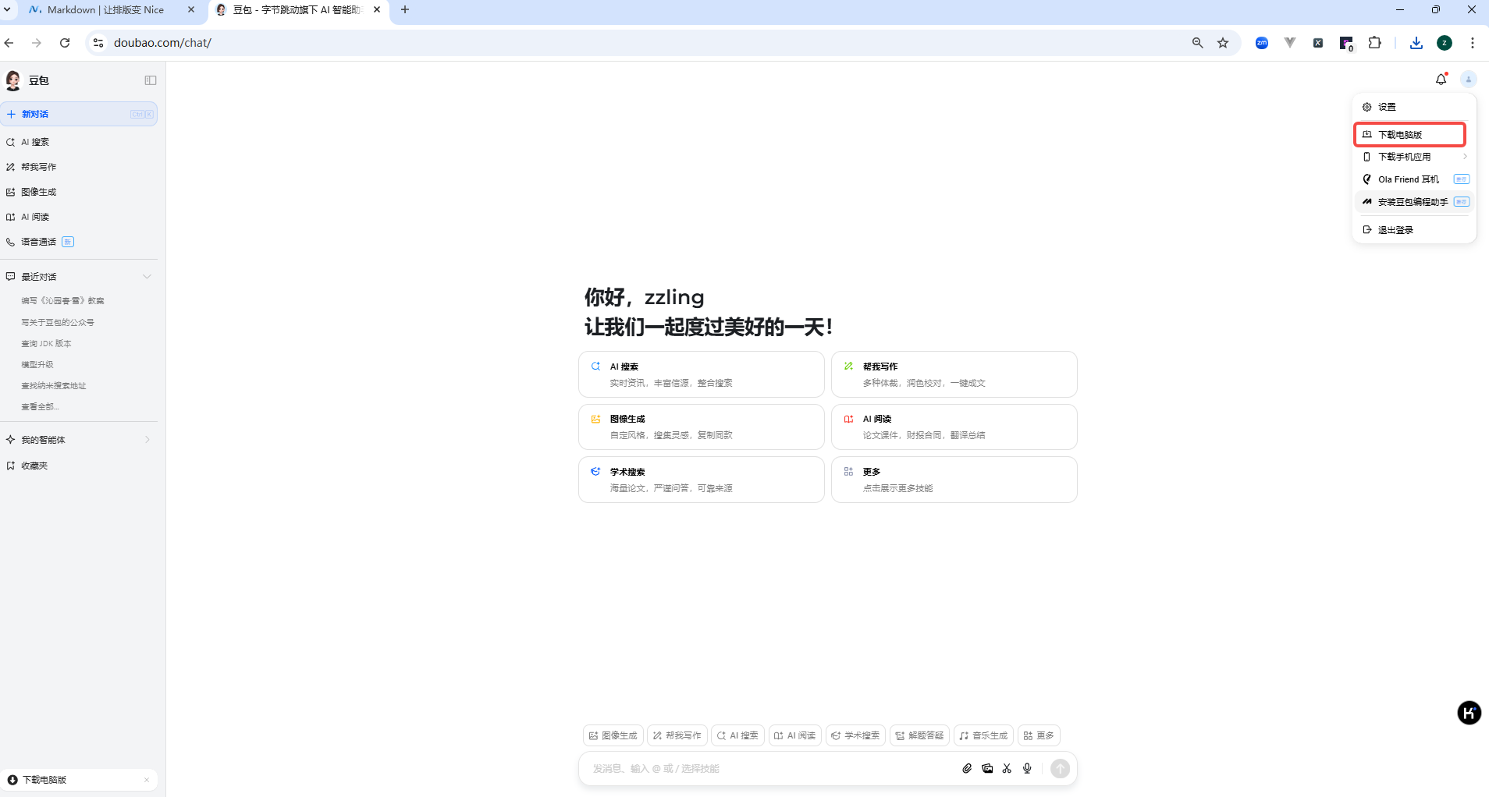Open the browser extensions puzzle icon
This screenshot has height=797, width=1489.
pyautogui.click(x=1375, y=43)
